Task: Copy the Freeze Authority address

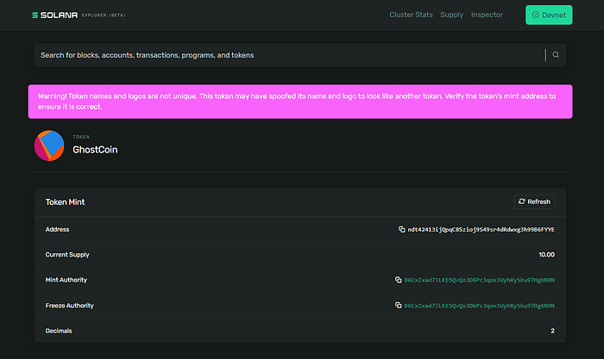Action: tap(398, 306)
